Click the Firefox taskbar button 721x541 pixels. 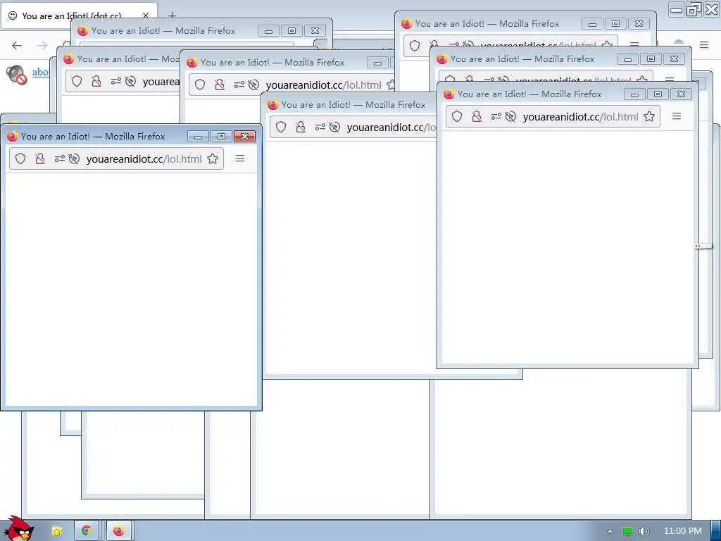coord(118,531)
